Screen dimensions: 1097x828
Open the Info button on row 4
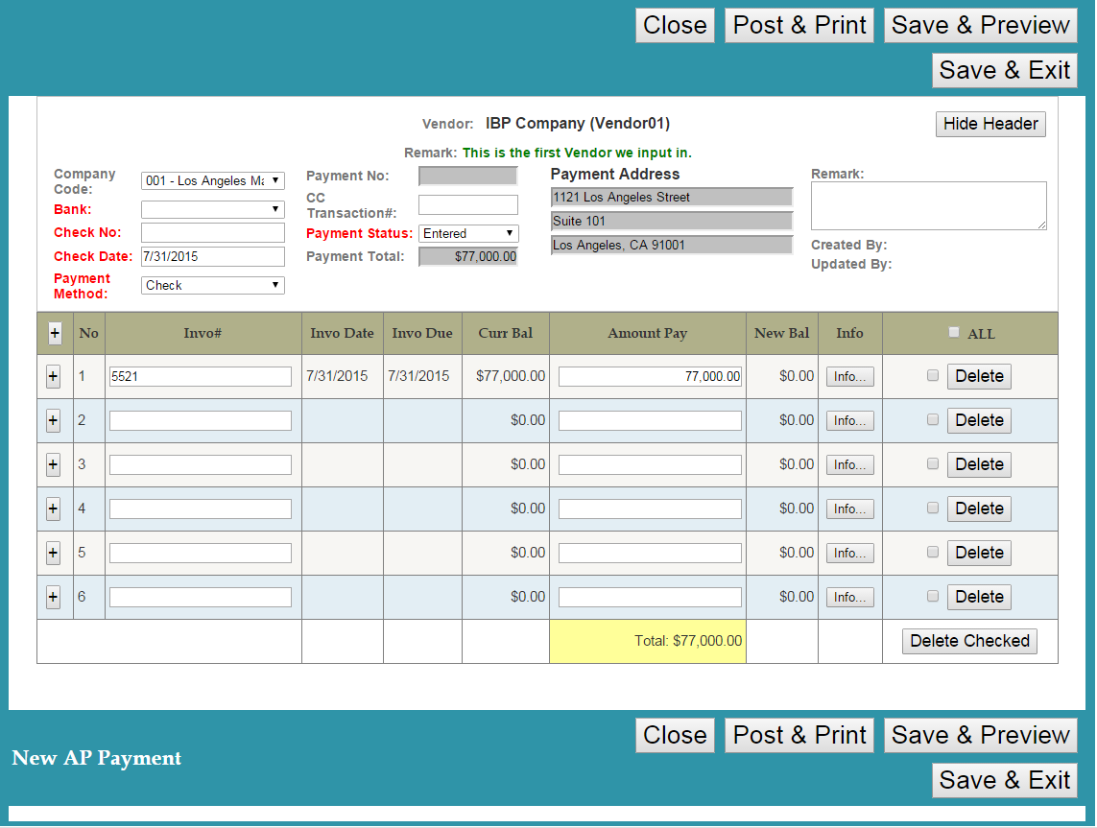(x=849, y=509)
